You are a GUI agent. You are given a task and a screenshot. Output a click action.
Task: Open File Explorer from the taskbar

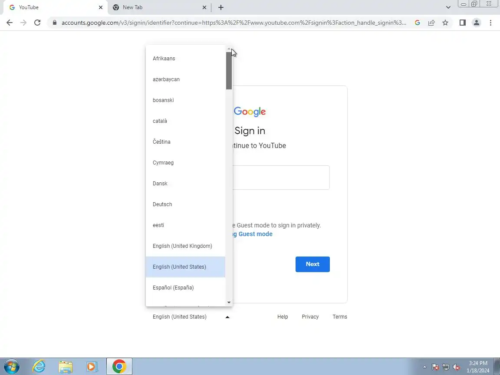click(x=66, y=366)
